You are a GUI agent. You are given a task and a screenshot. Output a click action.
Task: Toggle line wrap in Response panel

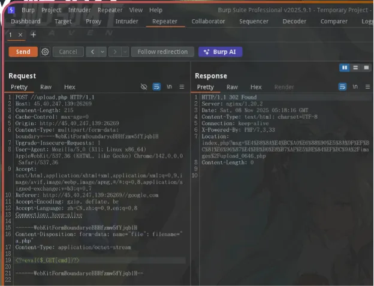click(342, 87)
